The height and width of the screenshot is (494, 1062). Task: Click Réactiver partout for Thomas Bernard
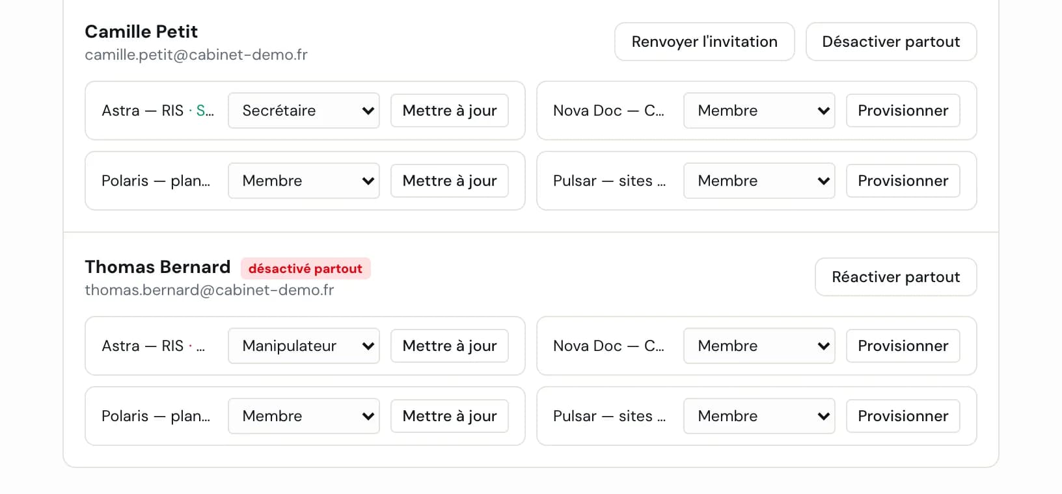tap(895, 277)
